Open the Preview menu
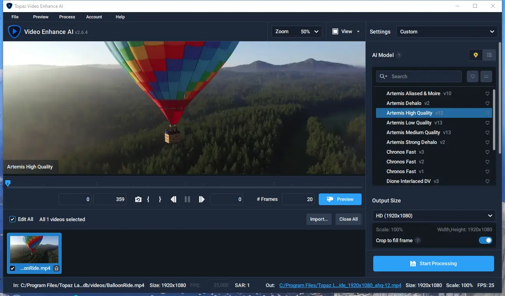Screen dimensions: 505x296 (x=41, y=17)
